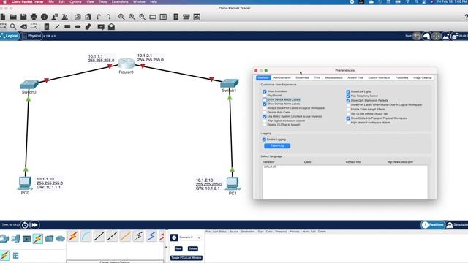
Task: Open the Extensions menu
Action: pyautogui.click(x=120, y=1)
